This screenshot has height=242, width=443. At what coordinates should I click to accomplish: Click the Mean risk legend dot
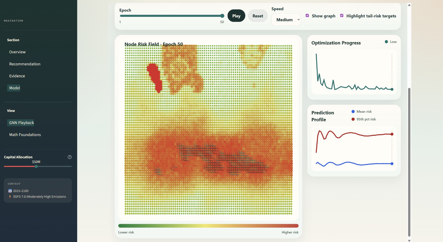pos(353,112)
